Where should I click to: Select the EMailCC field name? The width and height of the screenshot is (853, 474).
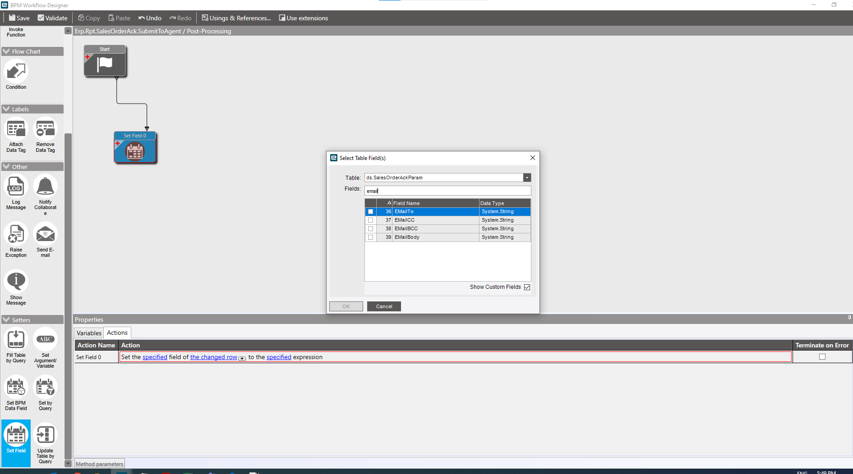click(x=405, y=220)
